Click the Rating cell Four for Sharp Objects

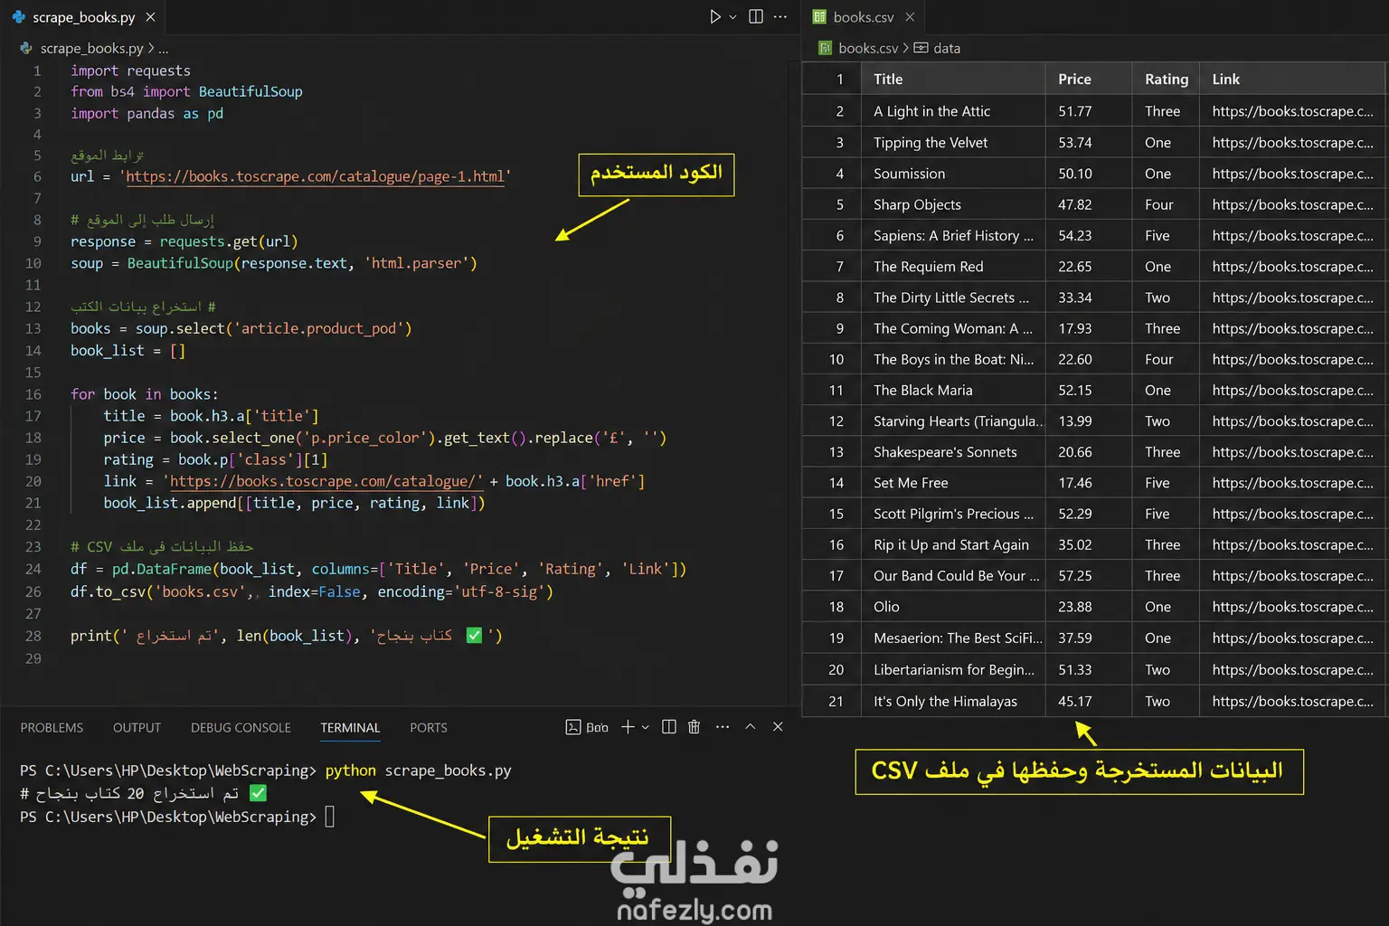[x=1166, y=204]
